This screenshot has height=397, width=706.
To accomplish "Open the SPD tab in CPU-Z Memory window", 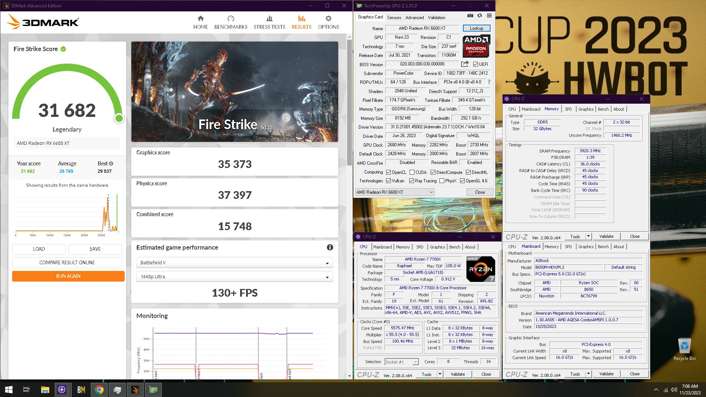I will pos(568,109).
